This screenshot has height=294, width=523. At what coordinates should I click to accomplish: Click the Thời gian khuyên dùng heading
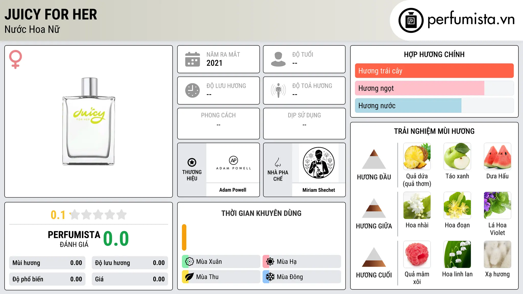tap(261, 213)
